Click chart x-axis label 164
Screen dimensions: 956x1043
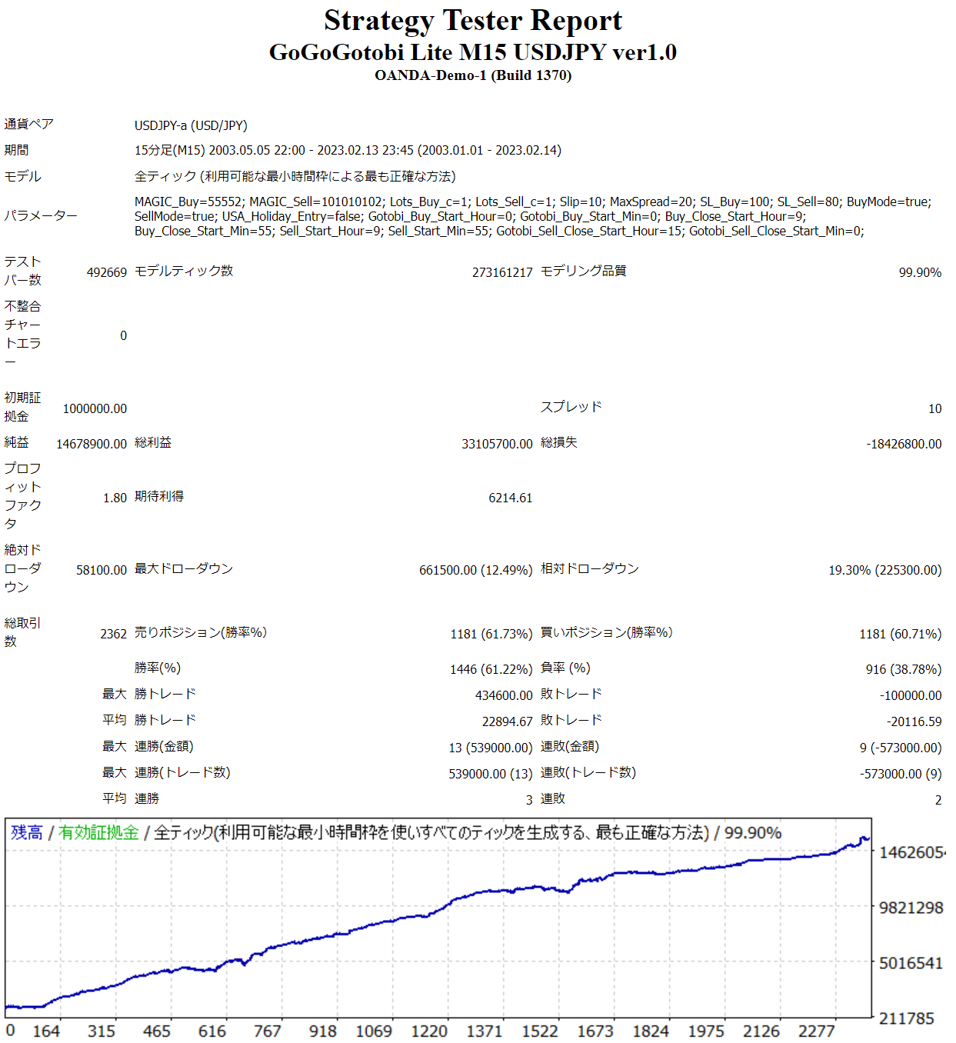point(46,1031)
